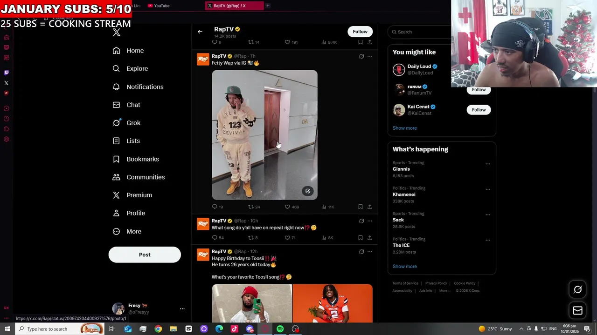Viewport: 597px width, 335px height.
Task: Like the Fetty Wap post
Action: coord(292,207)
